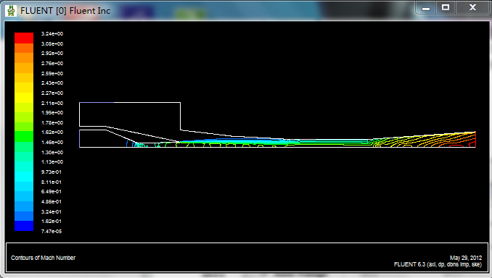This screenshot has width=492, height=278.
Task: Click the legend value 1.46e+00
Action: coord(52,143)
